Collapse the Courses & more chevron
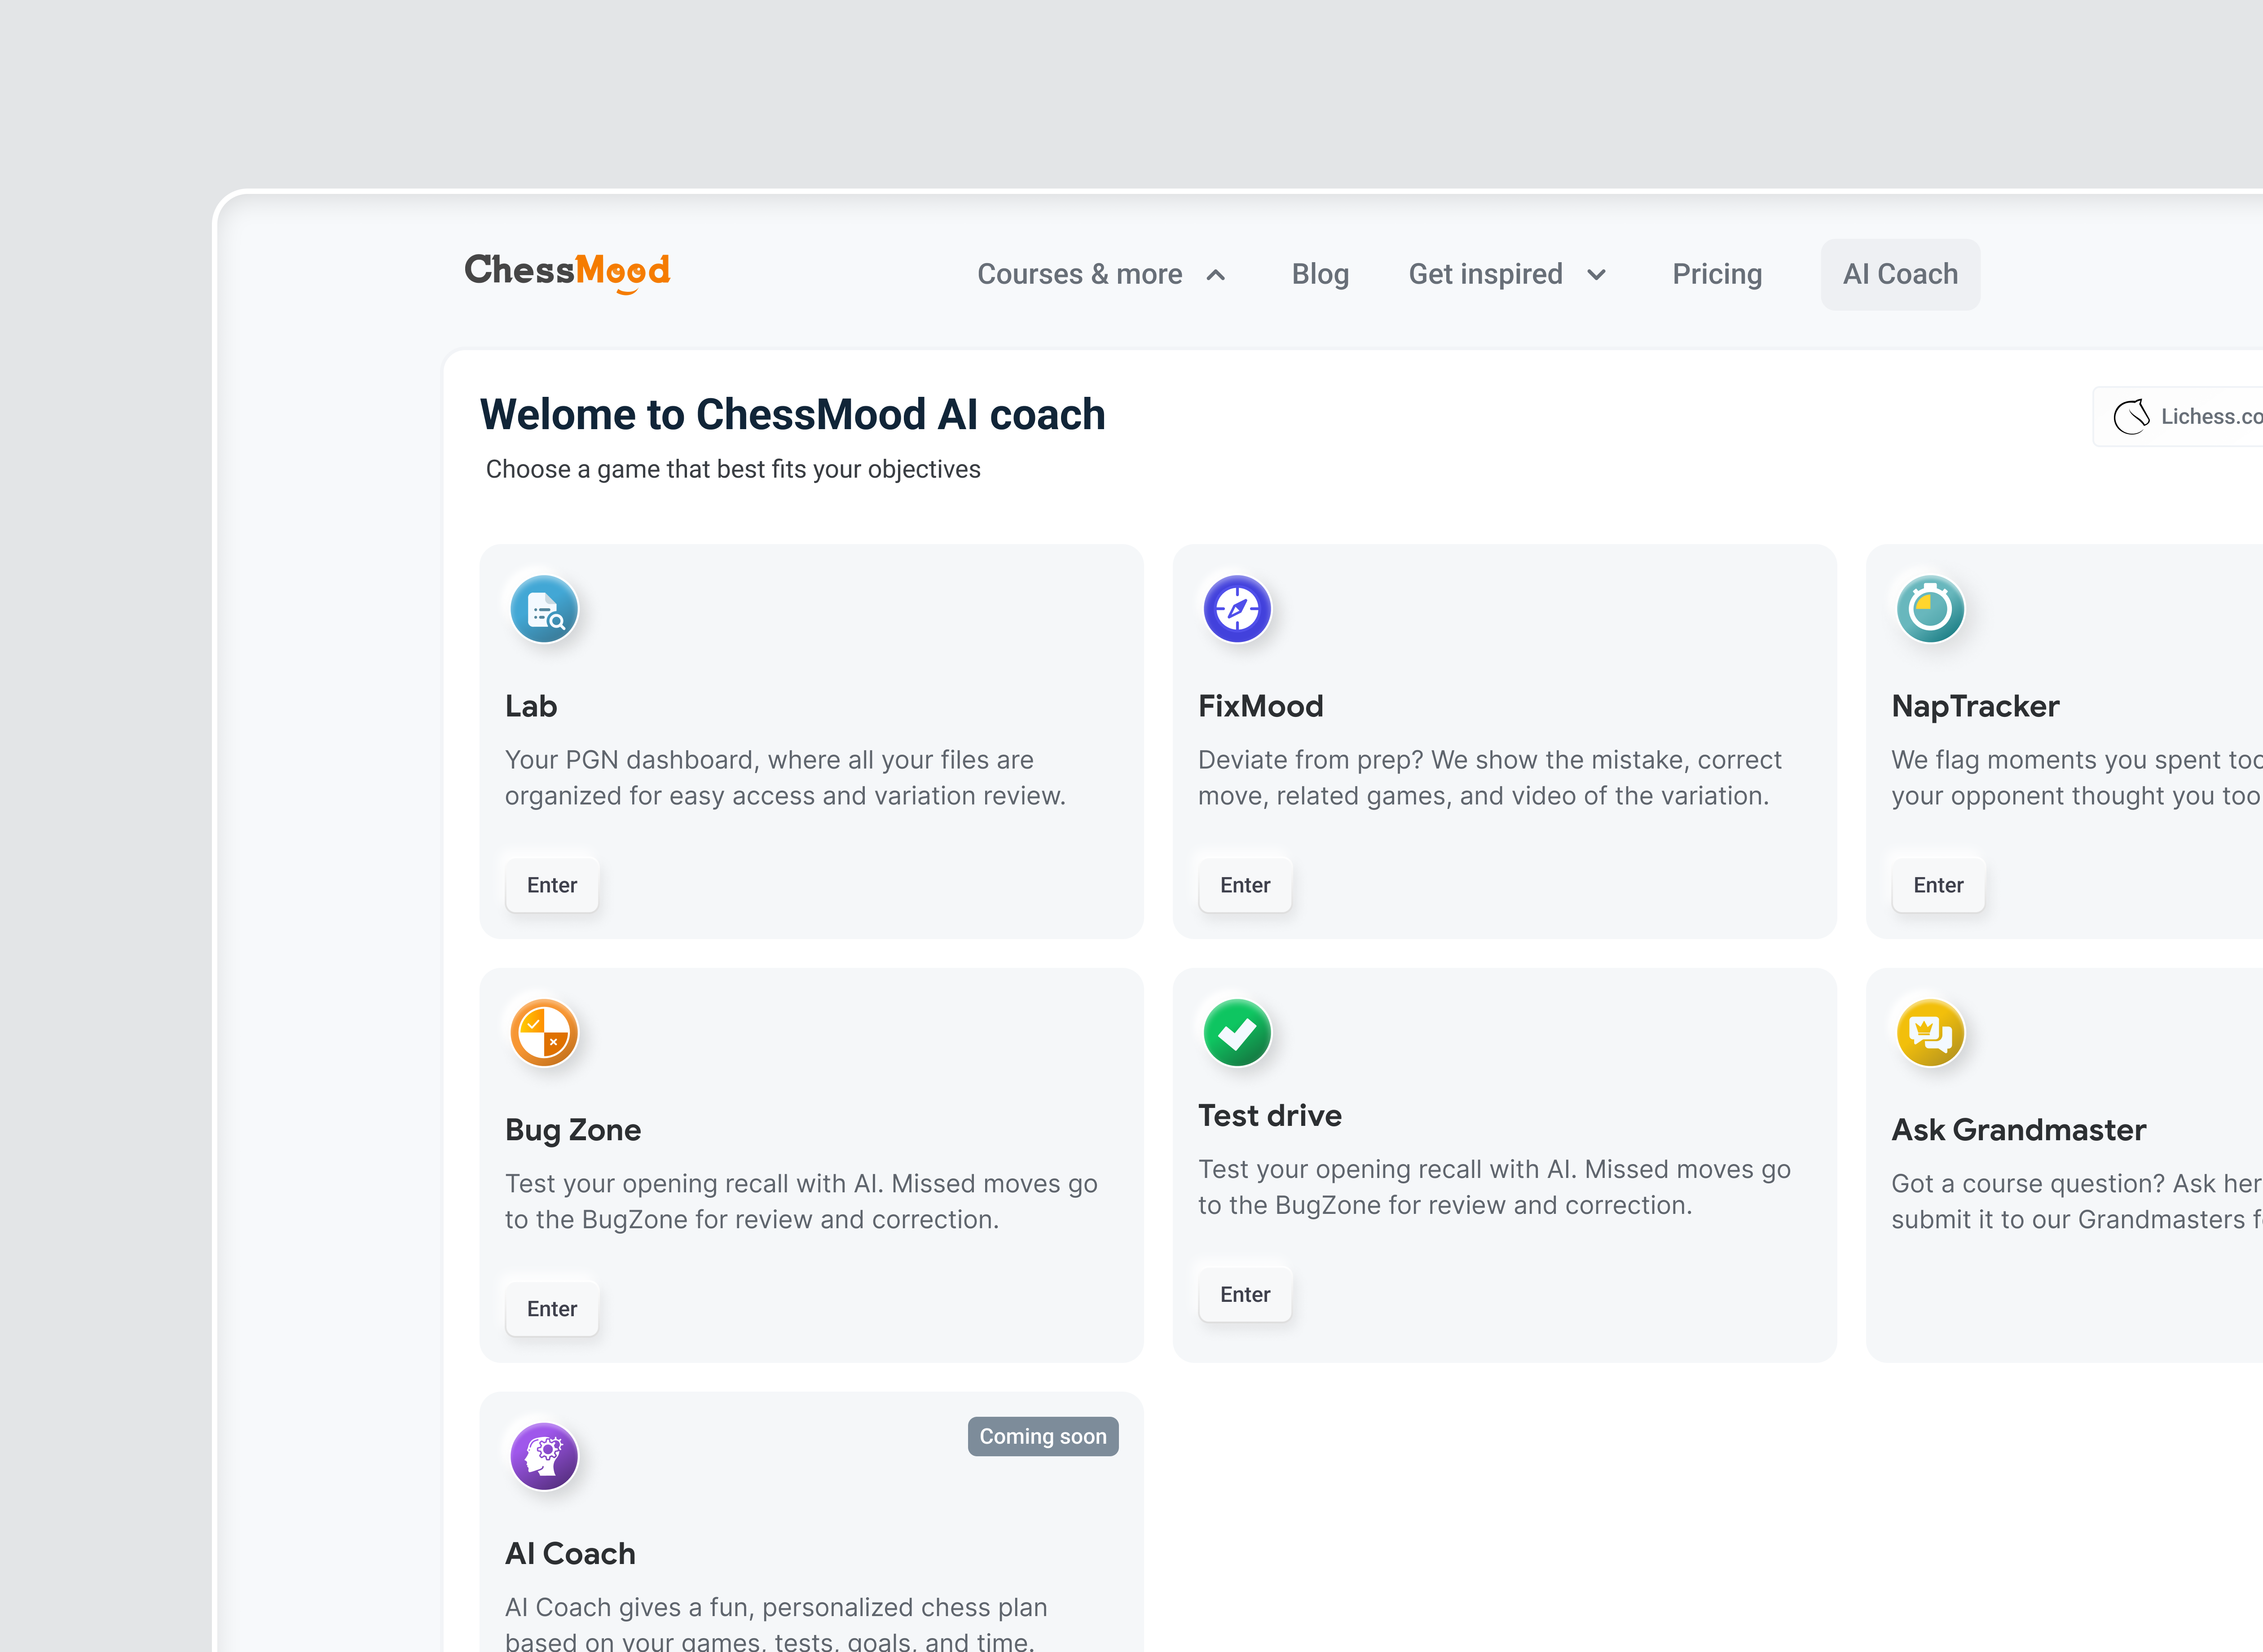This screenshot has height=1652, width=2263. point(1216,275)
